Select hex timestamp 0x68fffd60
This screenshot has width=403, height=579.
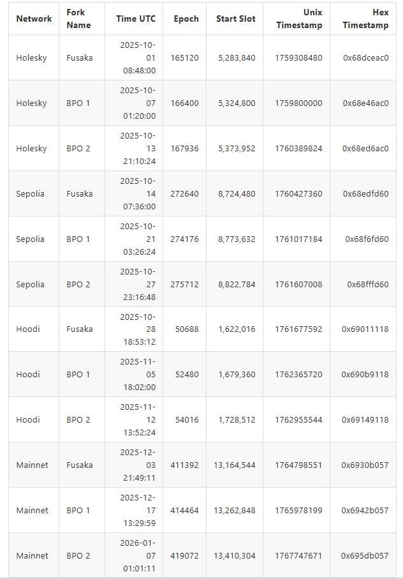coord(367,284)
